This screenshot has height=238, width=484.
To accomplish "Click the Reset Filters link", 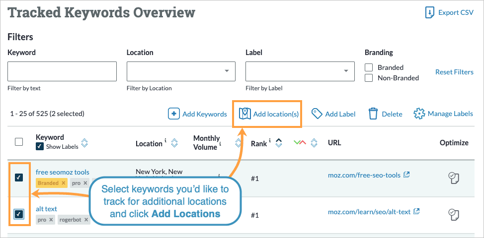I will pyautogui.click(x=454, y=72).
